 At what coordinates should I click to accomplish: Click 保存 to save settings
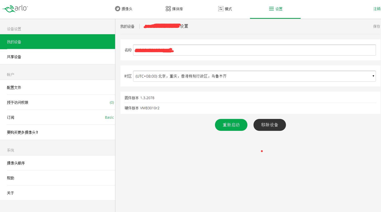pyautogui.click(x=376, y=26)
